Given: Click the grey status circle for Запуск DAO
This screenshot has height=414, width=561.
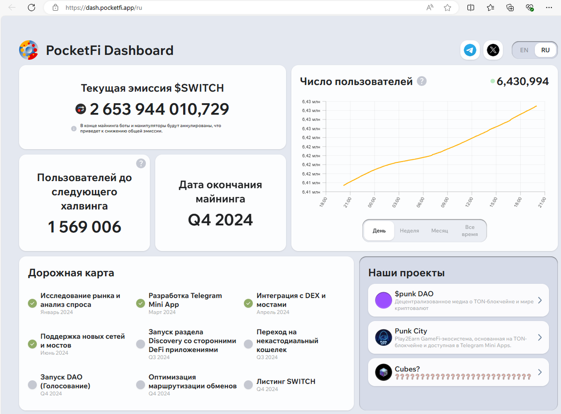Looking at the screenshot, I should [x=32, y=385].
